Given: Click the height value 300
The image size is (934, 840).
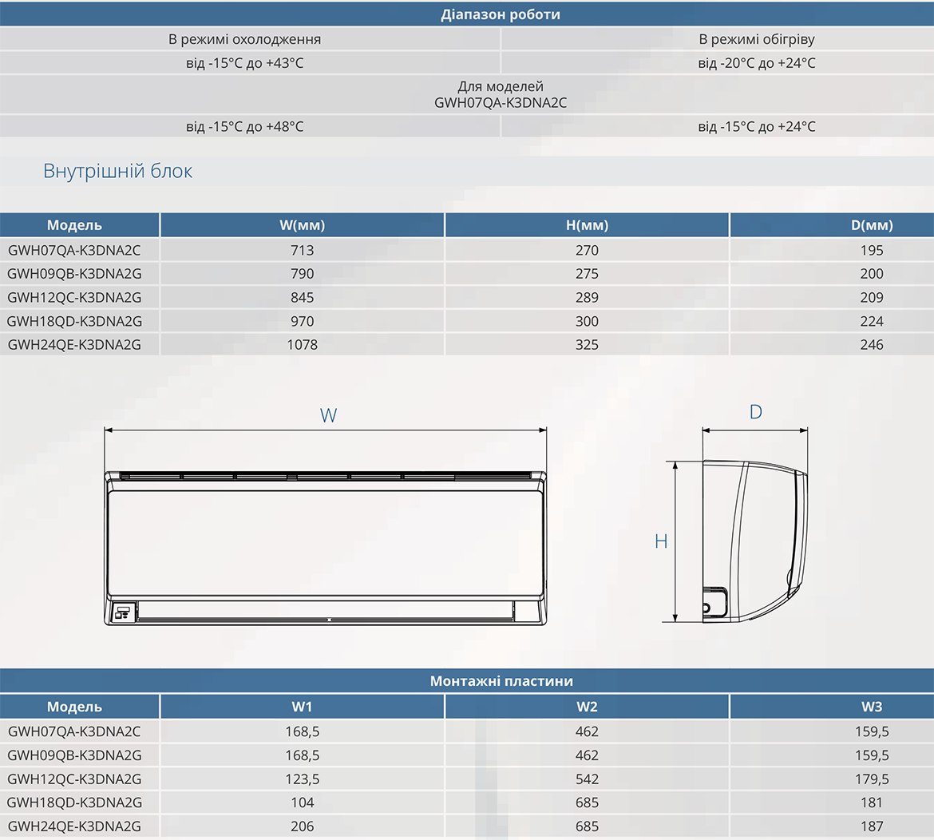Looking at the screenshot, I should (x=587, y=321).
